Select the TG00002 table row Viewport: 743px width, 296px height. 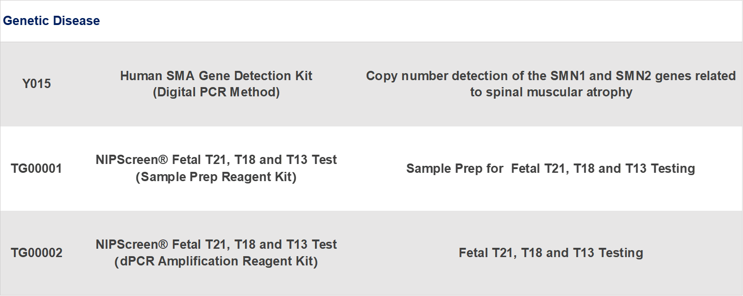point(371,253)
